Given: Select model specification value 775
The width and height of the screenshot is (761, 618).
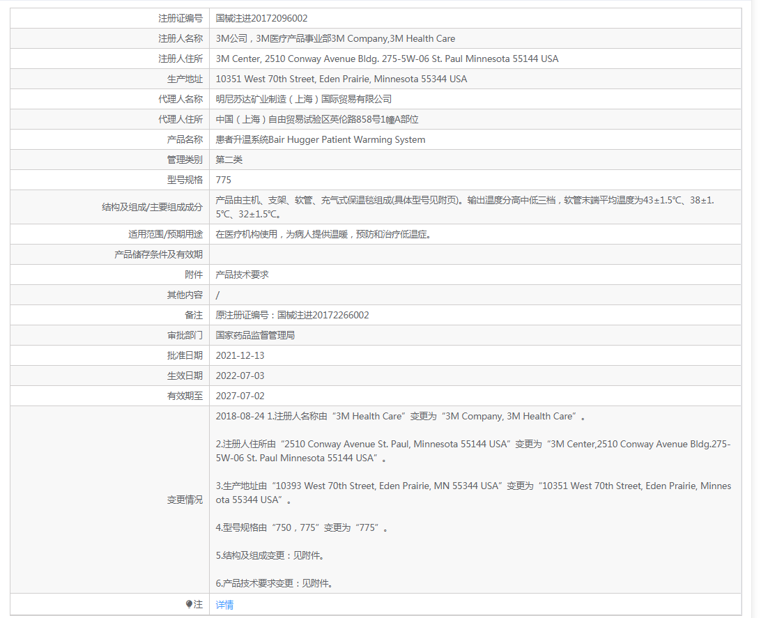Looking at the screenshot, I should pos(223,180).
